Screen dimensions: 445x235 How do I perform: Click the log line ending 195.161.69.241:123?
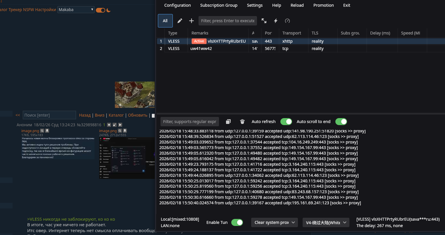[260, 203]
